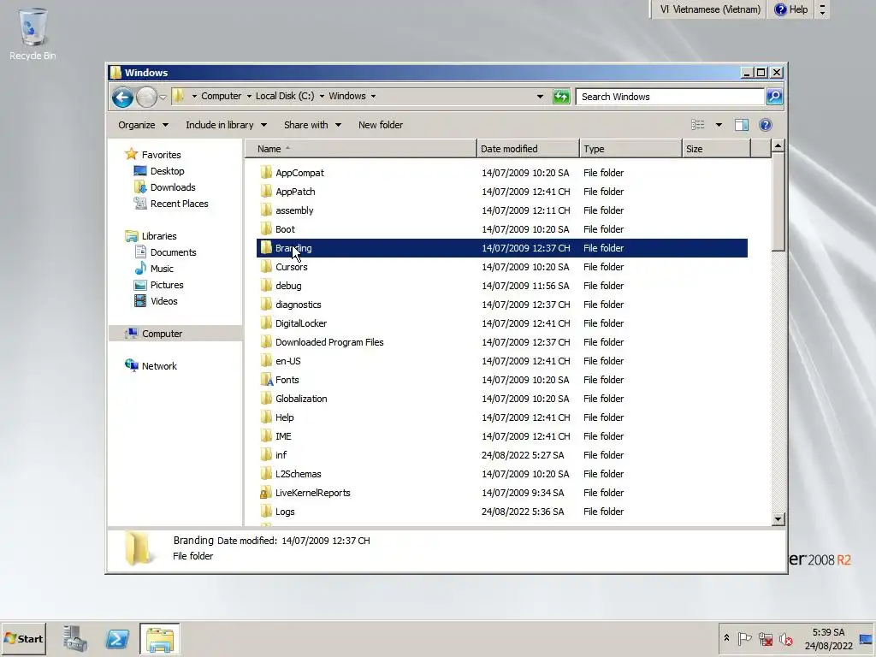Open the view options dropdown arrow
876x657 pixels.
[719, 125]
